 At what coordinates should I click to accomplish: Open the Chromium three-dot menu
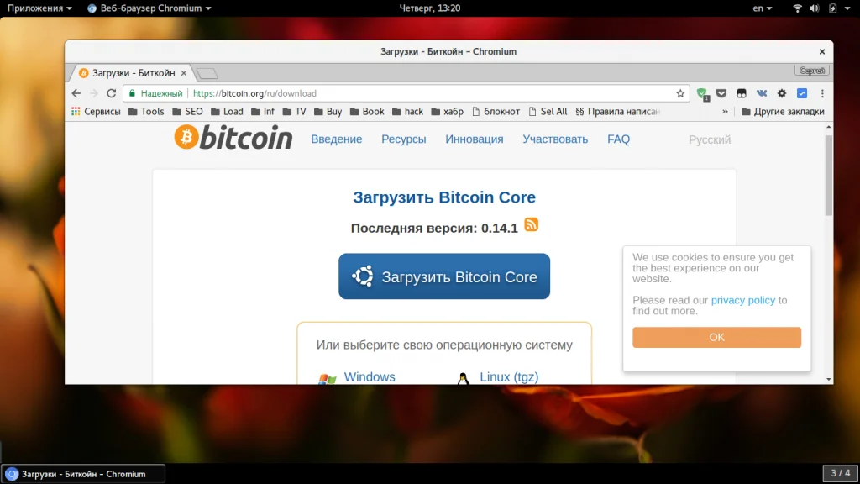coord(822,93)
